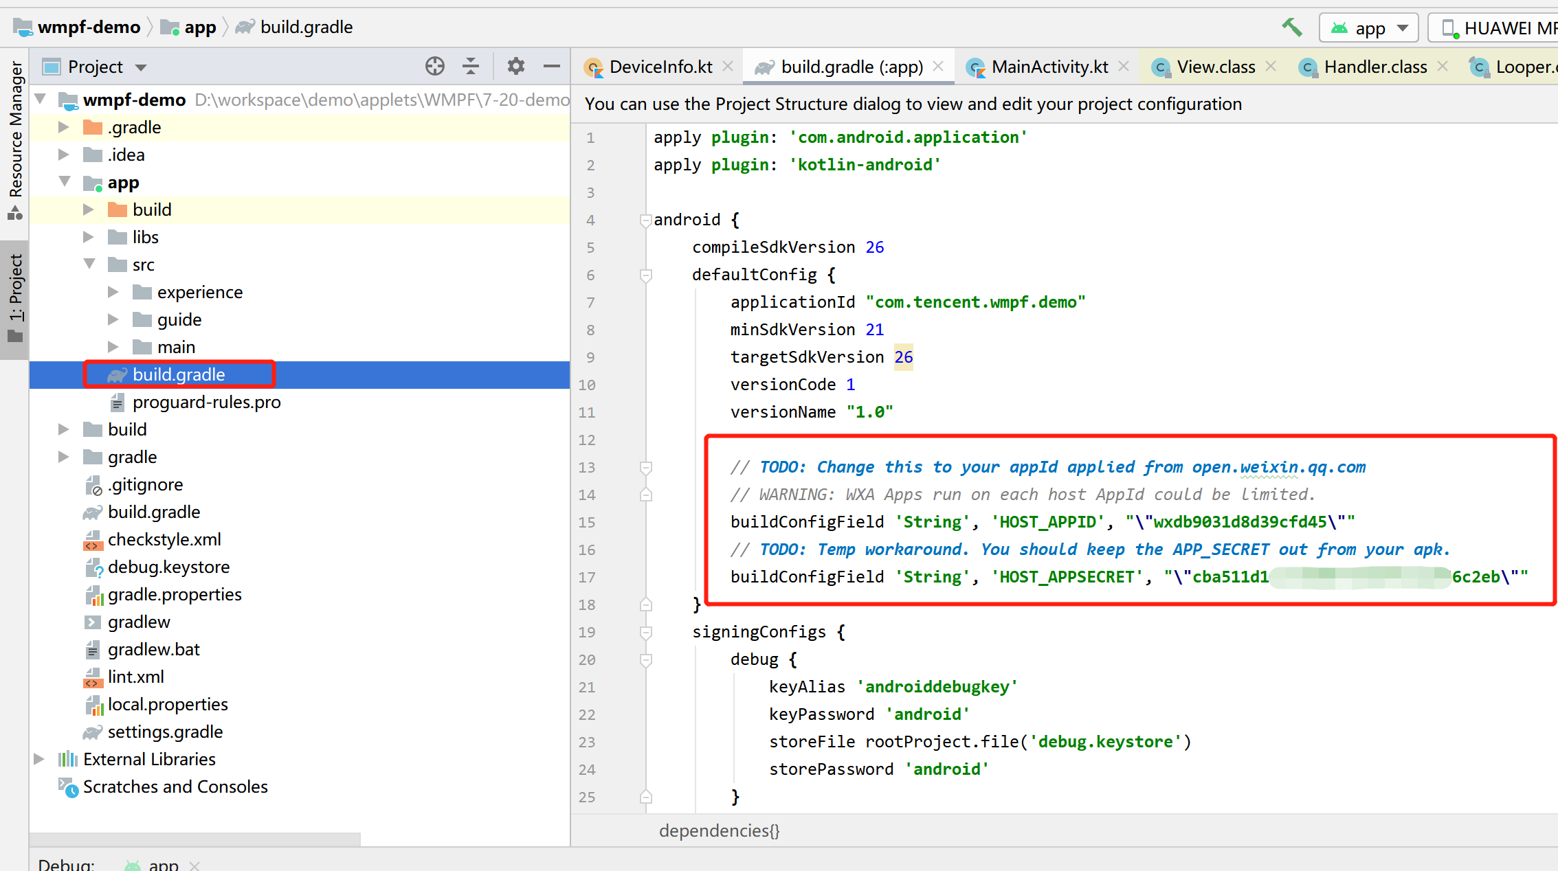Expand the .gradle folder node

click(x=64, y=128)
